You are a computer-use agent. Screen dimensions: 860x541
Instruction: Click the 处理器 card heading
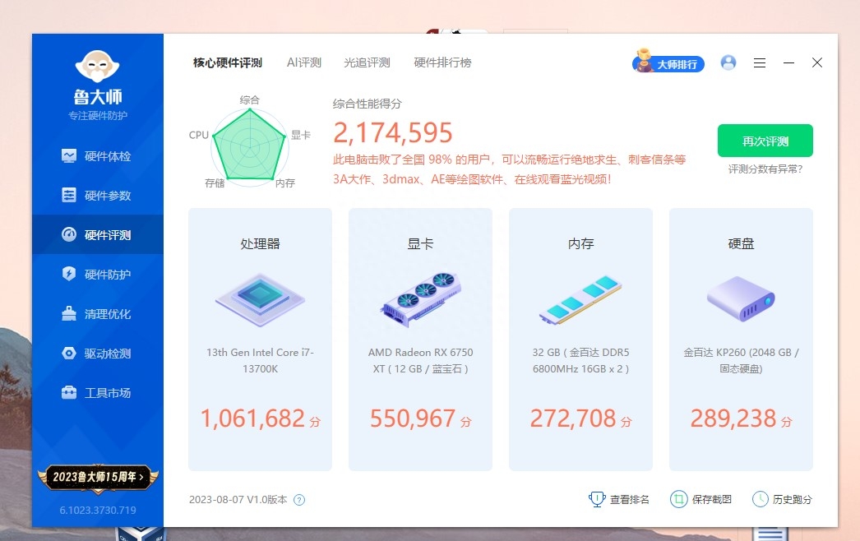[260, 243]
